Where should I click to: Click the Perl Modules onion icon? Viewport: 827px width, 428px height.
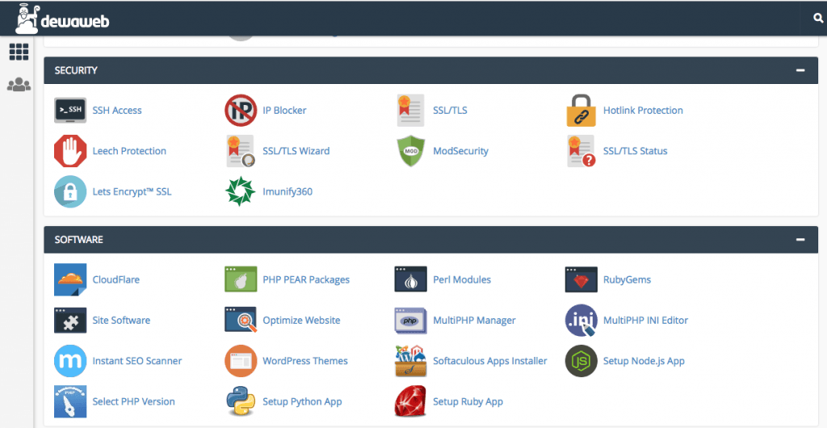411,279
